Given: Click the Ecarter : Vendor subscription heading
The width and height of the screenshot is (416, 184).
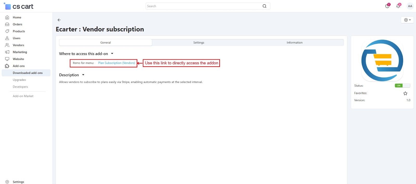Looking at the screenshot, I should tap(100, 29).
